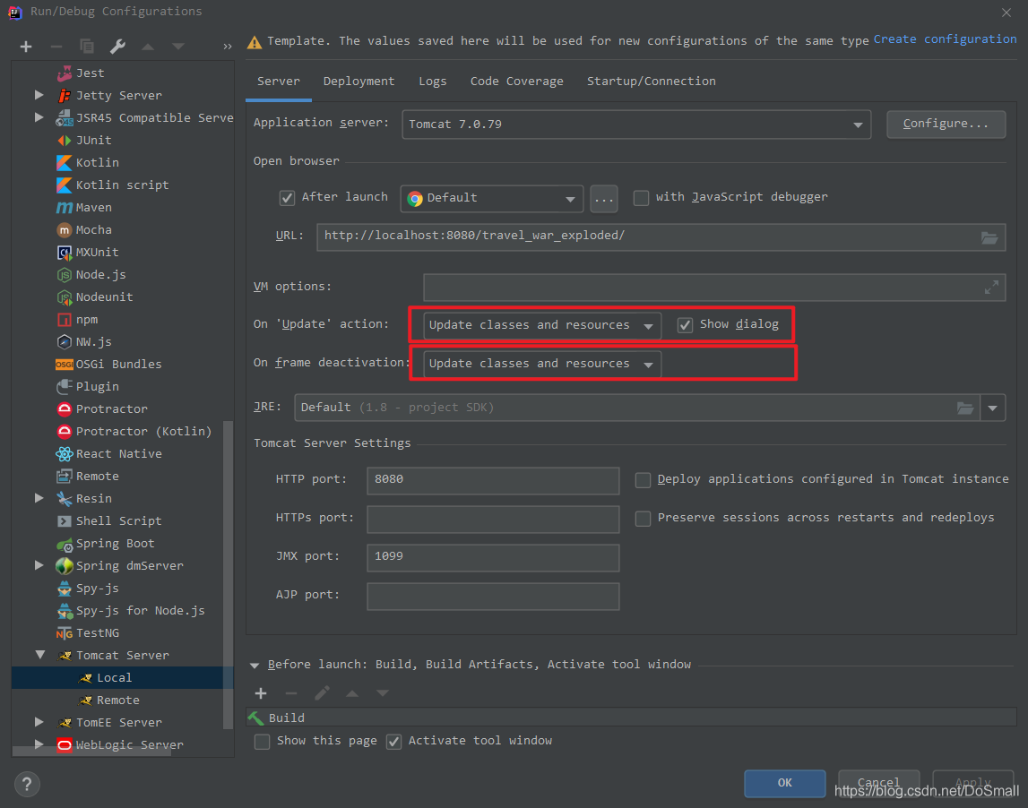The height and width of the screenshot is (808, 1028).
Task: Open the wrench edit-templates icon
Action: [117, 47]
